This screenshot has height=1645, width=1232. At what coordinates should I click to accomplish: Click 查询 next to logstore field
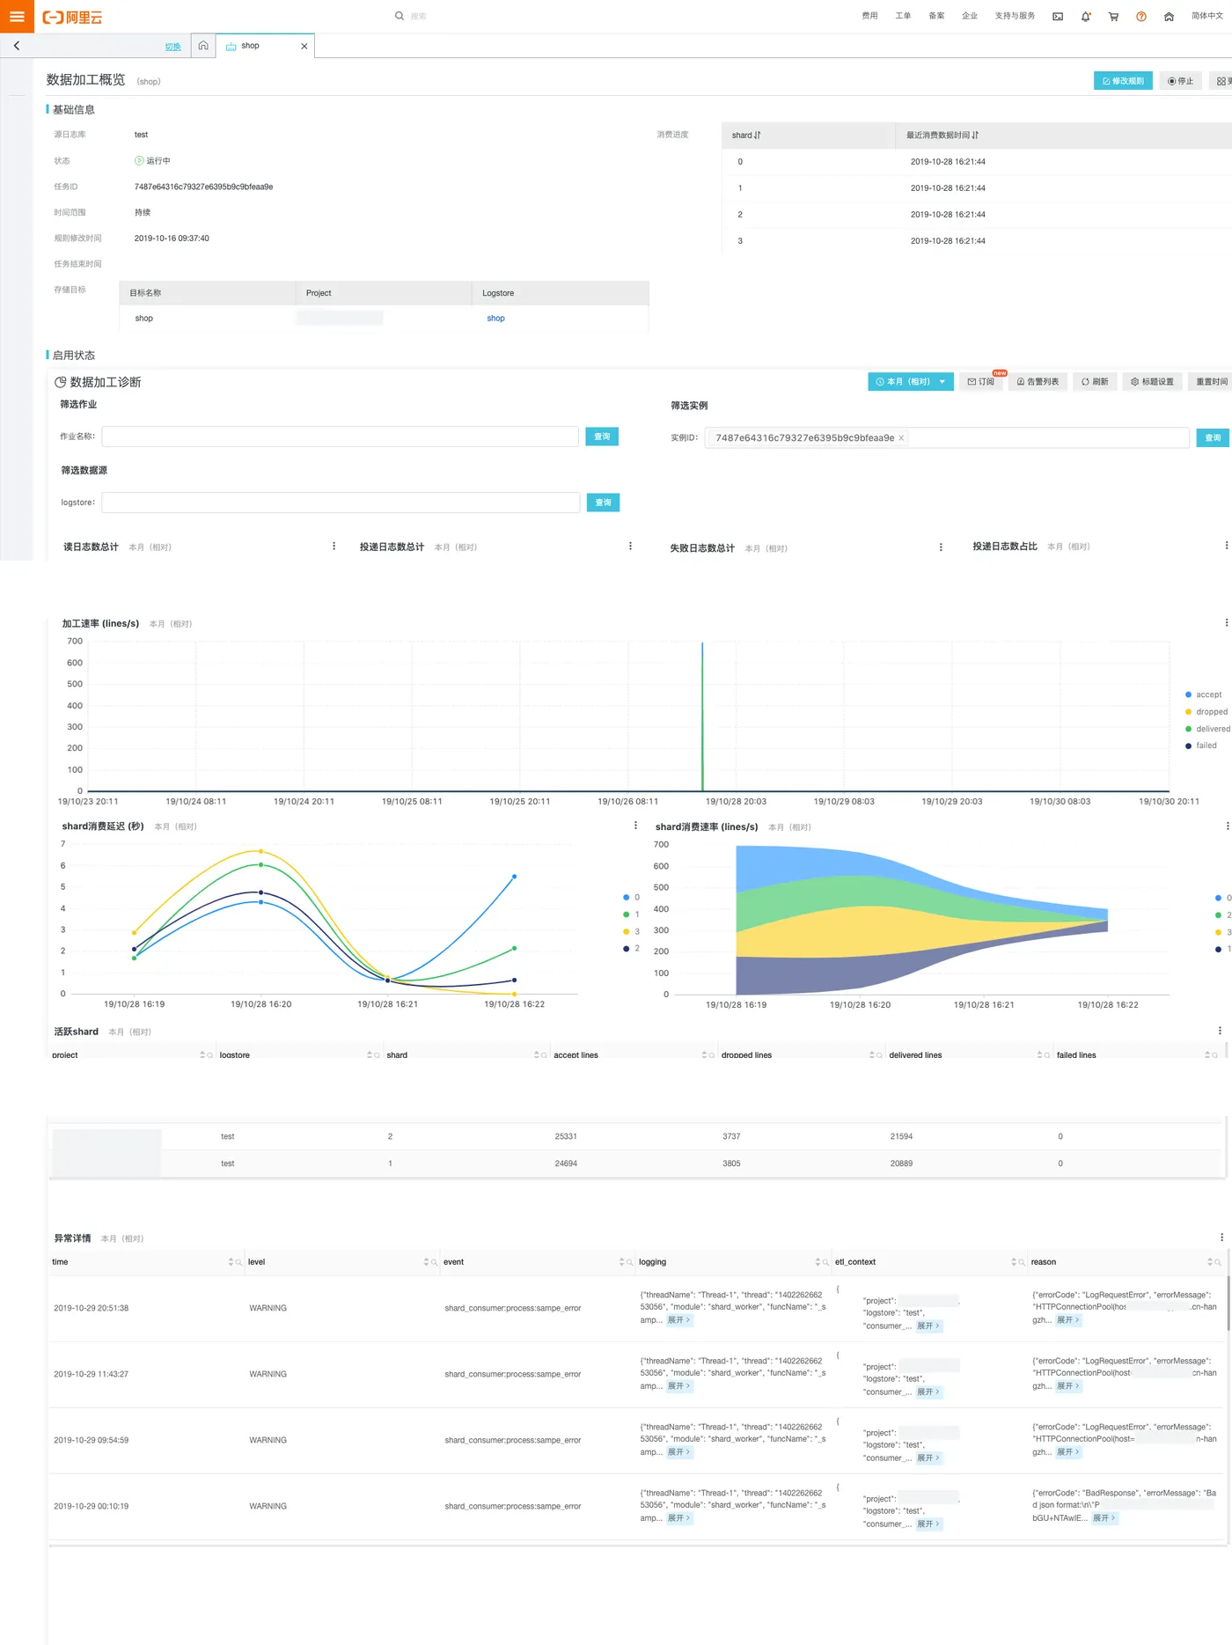[x=603, y=503]
